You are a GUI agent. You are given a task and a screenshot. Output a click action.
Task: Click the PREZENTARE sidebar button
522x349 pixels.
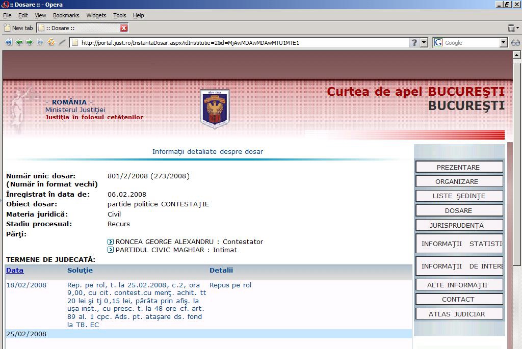tap(459, 167)
